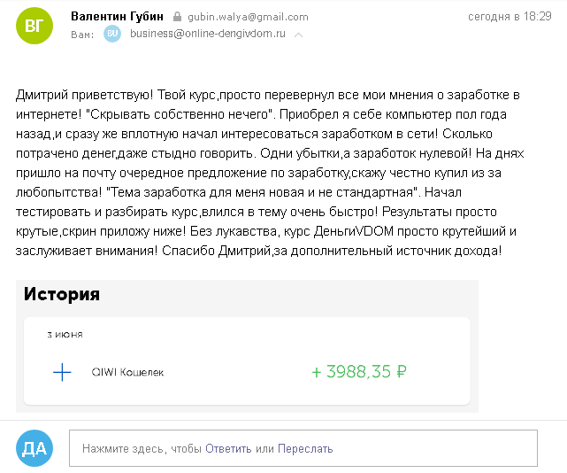The image size is (567, 473).
Task: Open the attached История screenshot image
Action: 247,345
